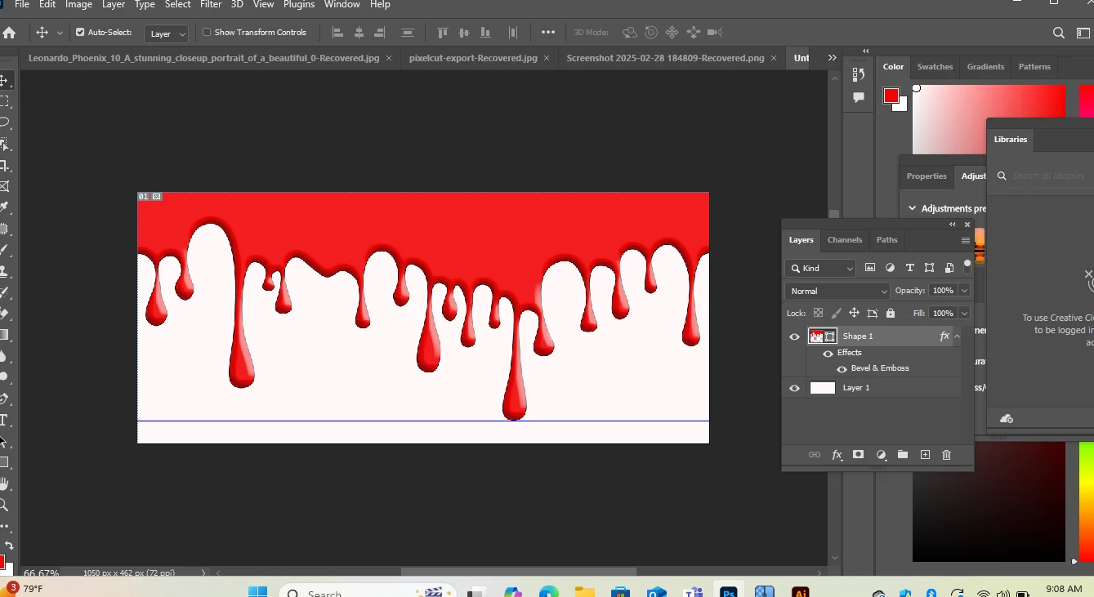Open the Fill slider dropdown arrow
This screenshot has width=1094, height=597.
tap(964, 313)
